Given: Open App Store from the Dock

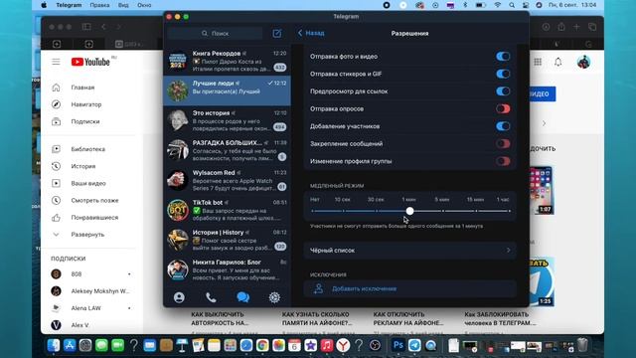Looking at the screenshot, I should point(70,345).
